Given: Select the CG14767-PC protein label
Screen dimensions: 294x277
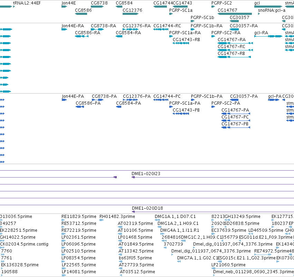Looking at the screenshot, I should pyautogui.click(x=235, y=117).
